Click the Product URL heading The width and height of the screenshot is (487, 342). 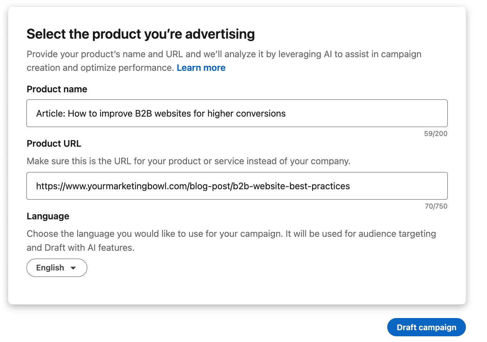(54, 143)
